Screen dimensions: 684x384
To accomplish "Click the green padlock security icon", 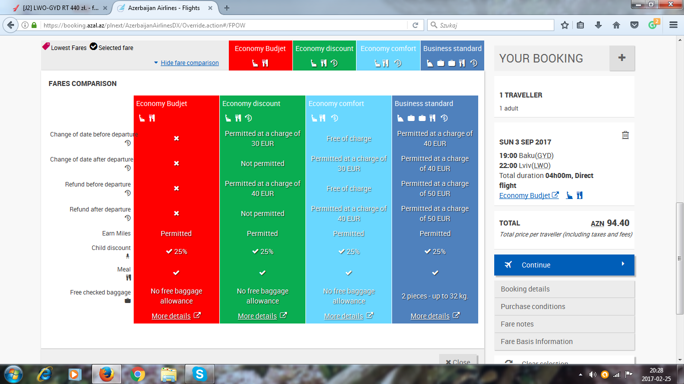I will 34,25.
